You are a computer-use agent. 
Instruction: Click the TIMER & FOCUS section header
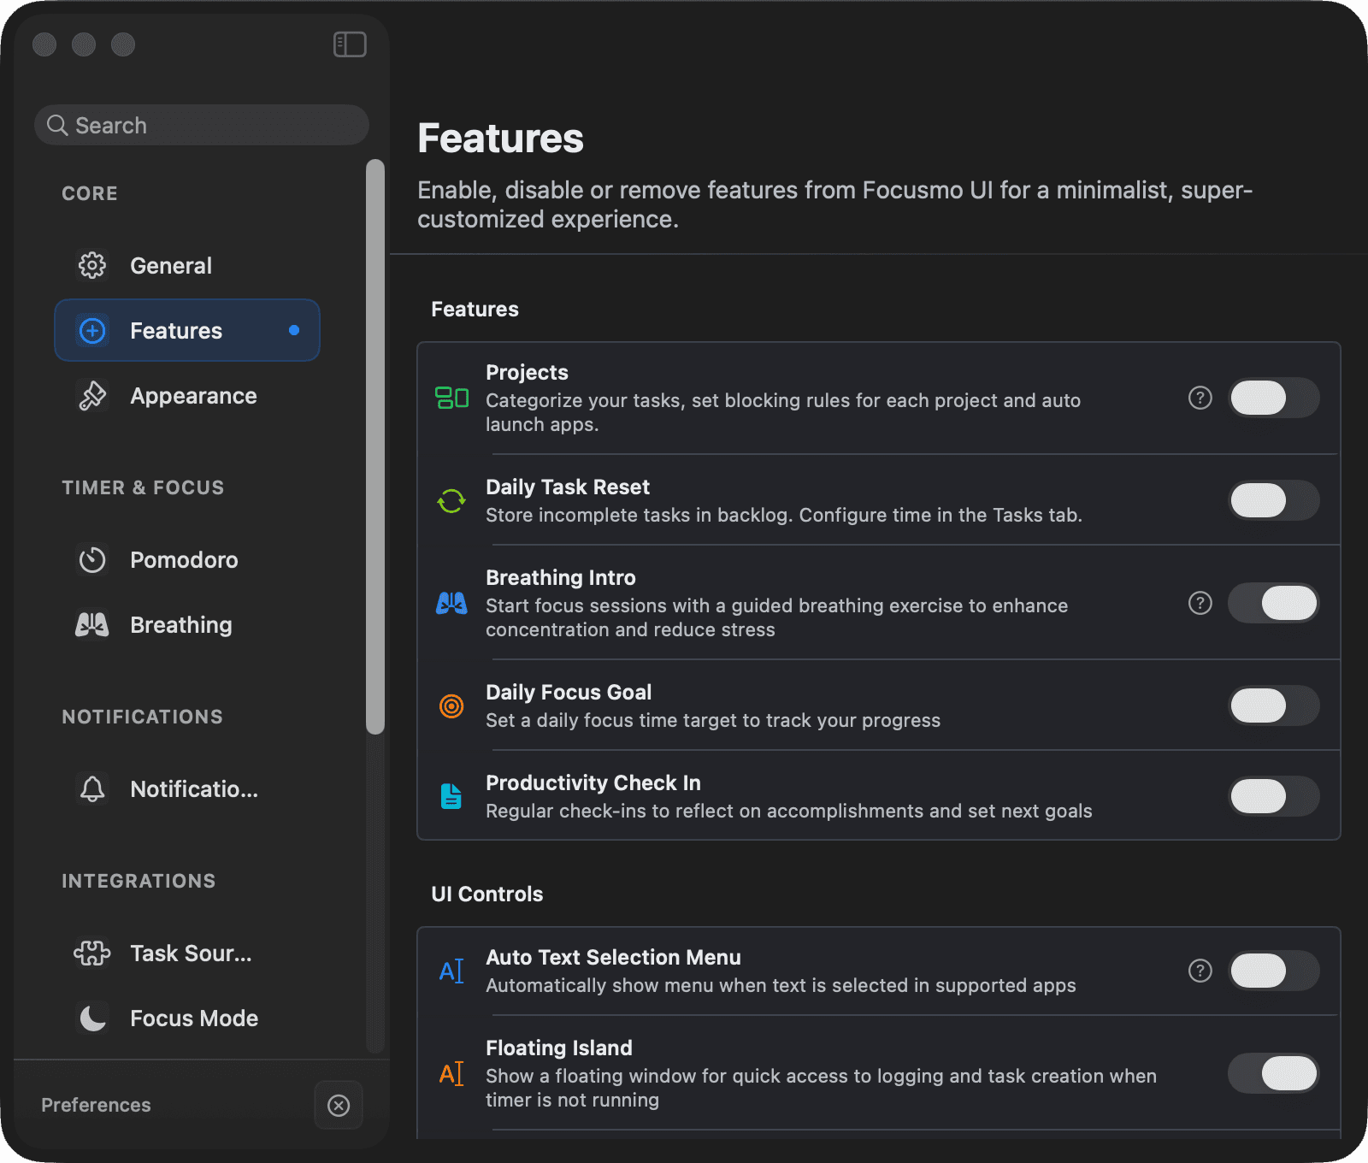143,487
